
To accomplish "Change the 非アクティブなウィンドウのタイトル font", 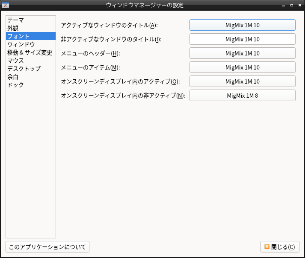I will point(242,39).
